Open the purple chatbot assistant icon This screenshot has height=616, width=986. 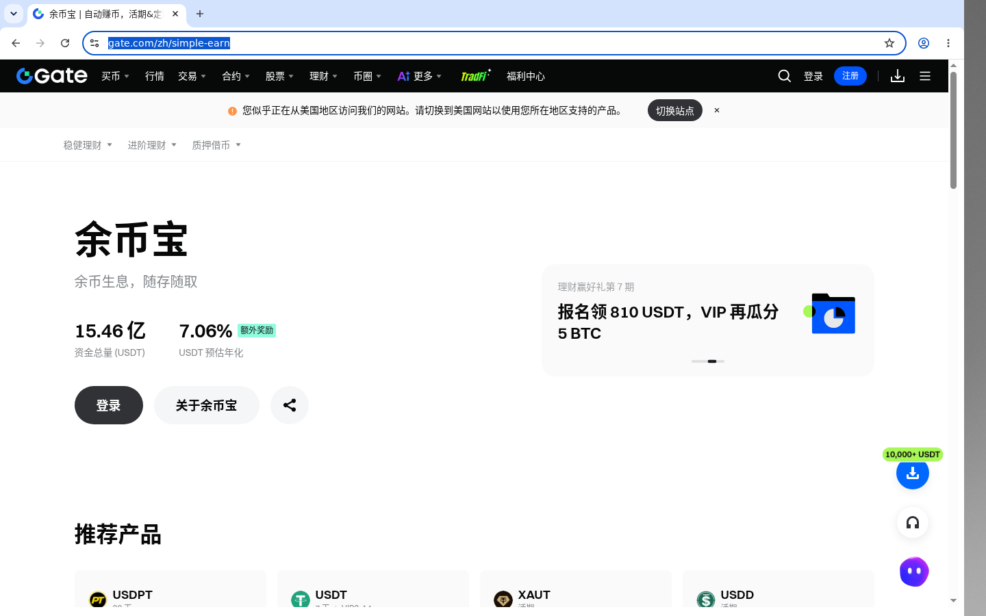914,572
